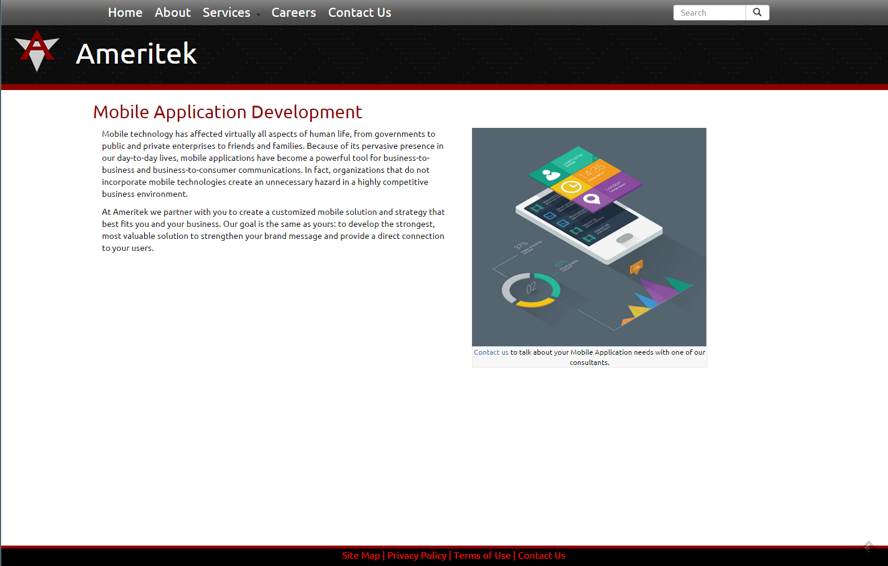The height and width of the screenshot is (566, 888).
Task: Click the mobile phone illustration image
Action: (589, 236)
